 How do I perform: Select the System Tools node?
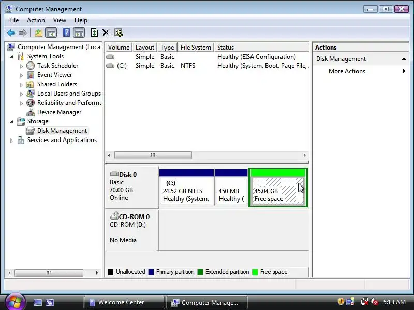tap(45, 56)
